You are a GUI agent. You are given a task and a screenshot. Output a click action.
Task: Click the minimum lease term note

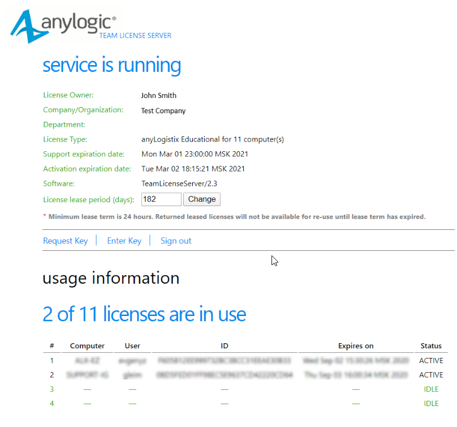(234, 216)
